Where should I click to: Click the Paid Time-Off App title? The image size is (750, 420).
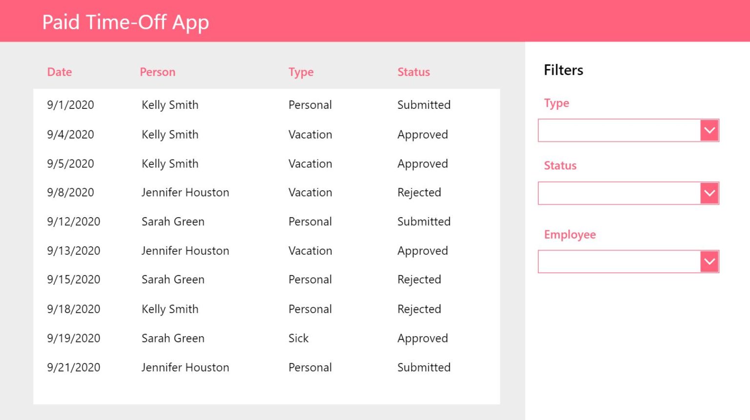tap(125, 21)
